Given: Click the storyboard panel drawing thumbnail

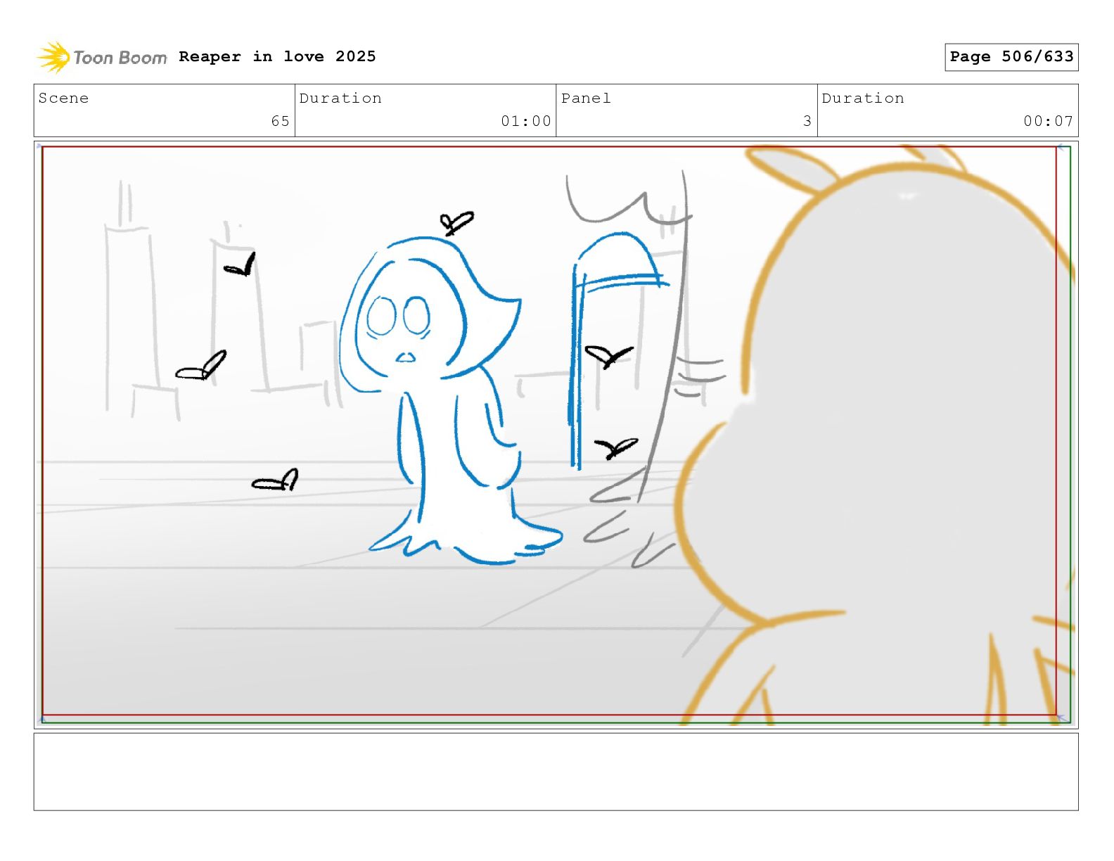Looking at the screenshot, I should coord(556,434).
